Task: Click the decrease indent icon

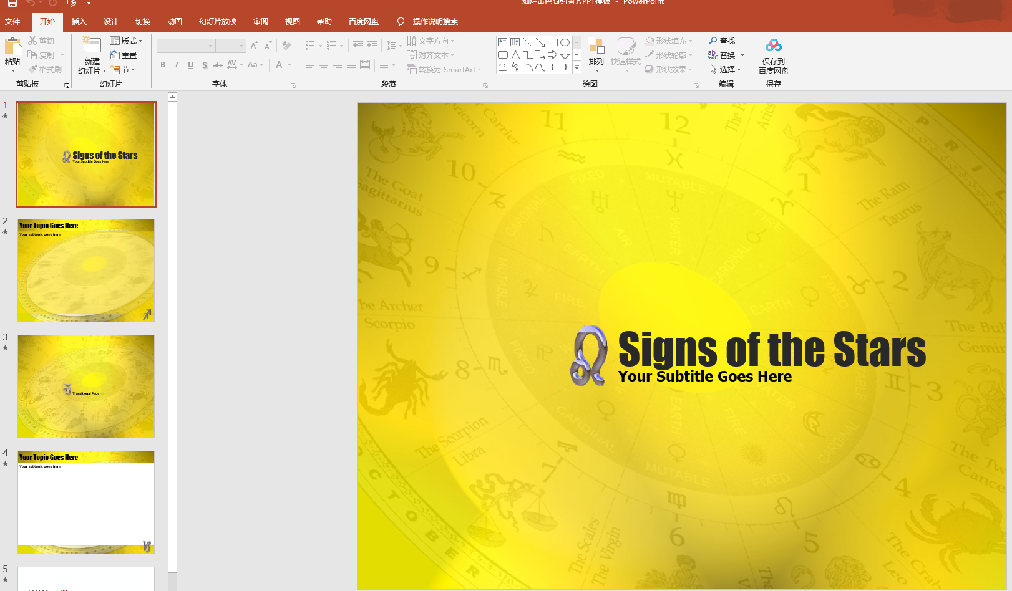Action: click(358, 46)
